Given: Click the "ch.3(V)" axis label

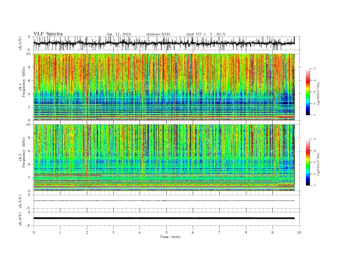Looking at the screenshot, I should pos(20,202).
